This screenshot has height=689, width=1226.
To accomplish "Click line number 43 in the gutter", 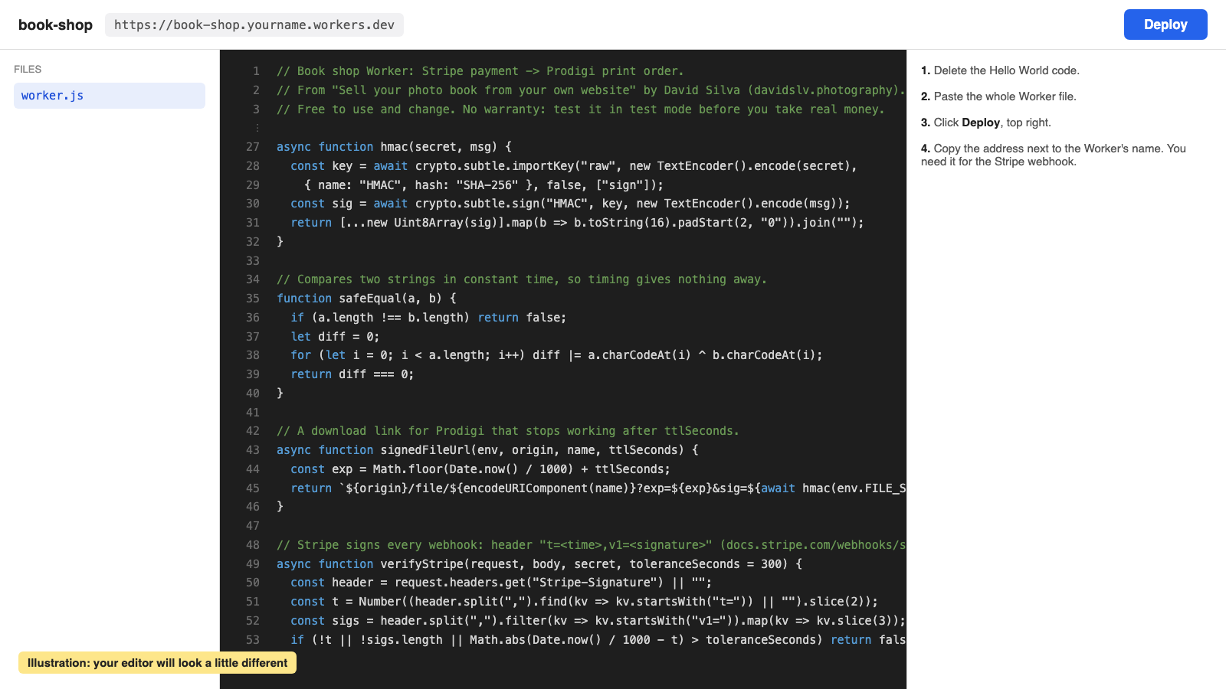I will (x=253, y=450).
